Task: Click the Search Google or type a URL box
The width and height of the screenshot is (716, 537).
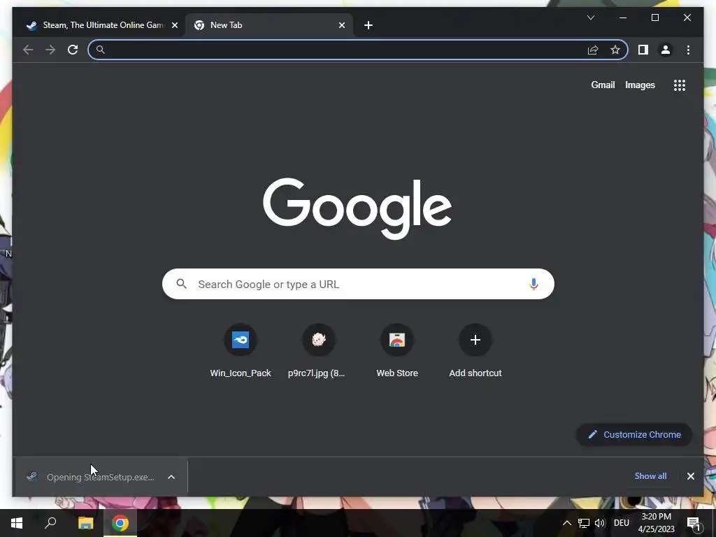Action: point(358,284)
